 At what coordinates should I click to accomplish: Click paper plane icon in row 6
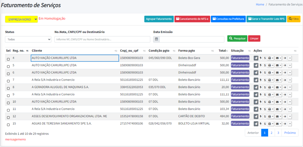[x=256, y=73]
